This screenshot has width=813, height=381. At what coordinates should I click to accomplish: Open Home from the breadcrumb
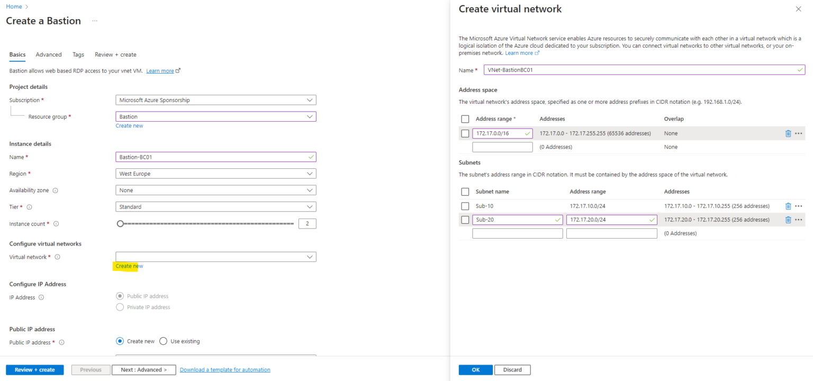[x=14, y=6]
